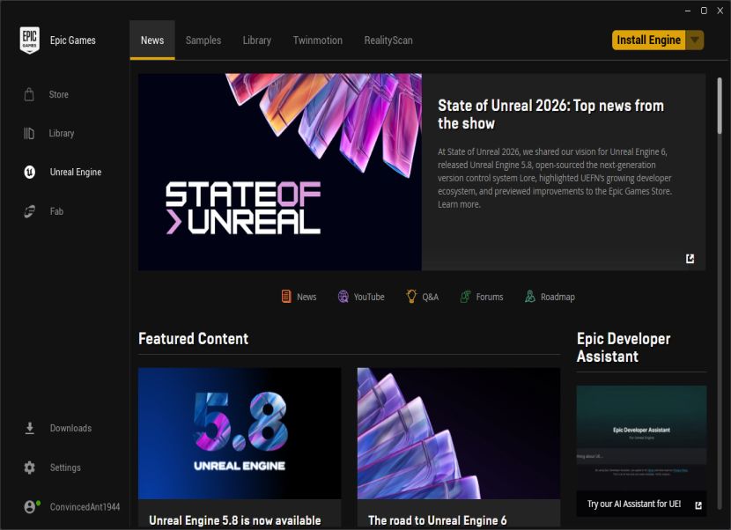Screen dimensions: 731x530
Task: Open the Q&A link below the banner
Action: [x=431, y=297]
